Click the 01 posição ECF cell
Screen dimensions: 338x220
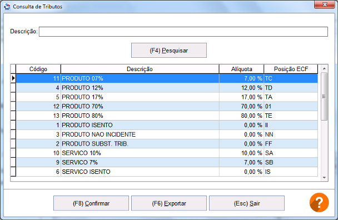(291, 106)
